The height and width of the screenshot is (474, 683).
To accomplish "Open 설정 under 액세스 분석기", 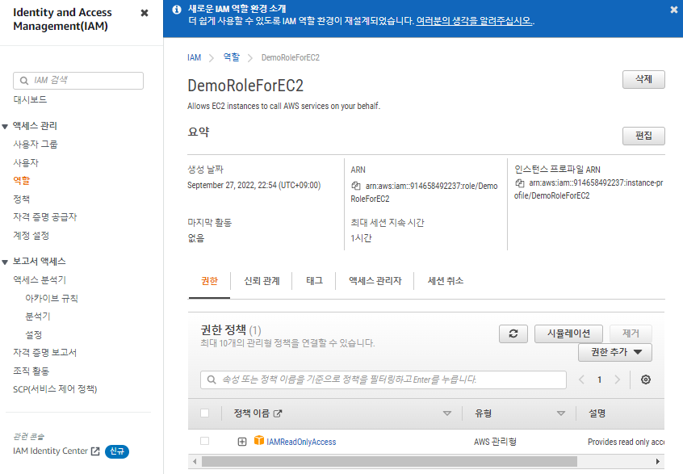I will point(34,335).
